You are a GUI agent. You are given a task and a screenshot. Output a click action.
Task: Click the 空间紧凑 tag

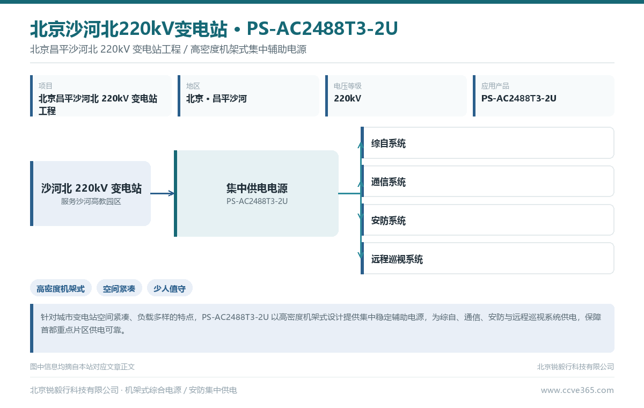[x=119, y=288]
